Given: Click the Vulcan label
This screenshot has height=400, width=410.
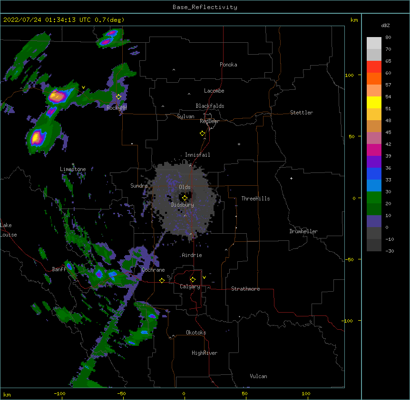Looking at the screenshot, I should (258, 376).
